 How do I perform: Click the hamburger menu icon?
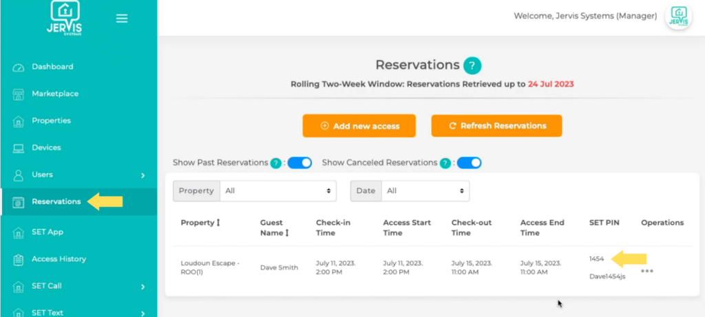pos(122,19)
